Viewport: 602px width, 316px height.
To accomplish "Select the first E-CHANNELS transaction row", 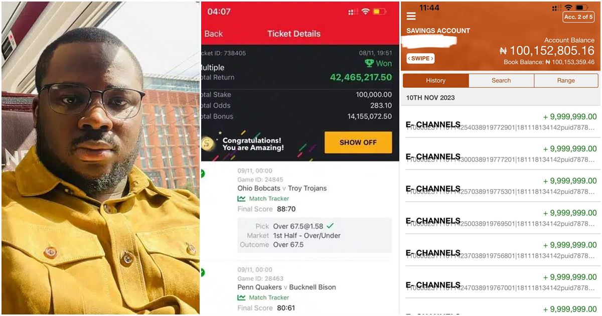I will click(501, 121).
